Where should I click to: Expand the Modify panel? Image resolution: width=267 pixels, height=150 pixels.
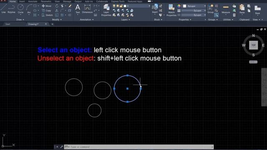57,20
